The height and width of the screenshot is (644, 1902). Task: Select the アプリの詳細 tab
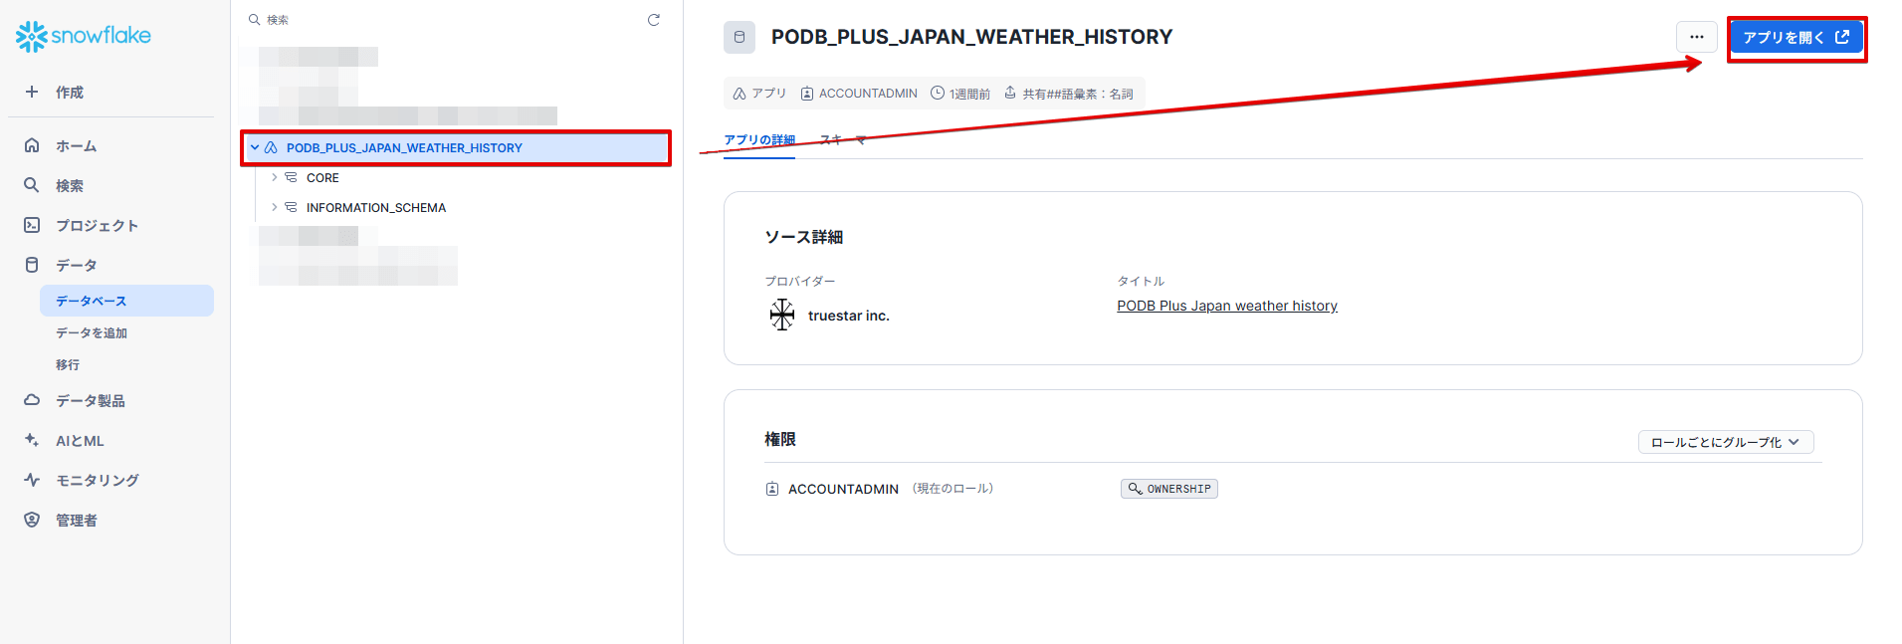(759, 140)
